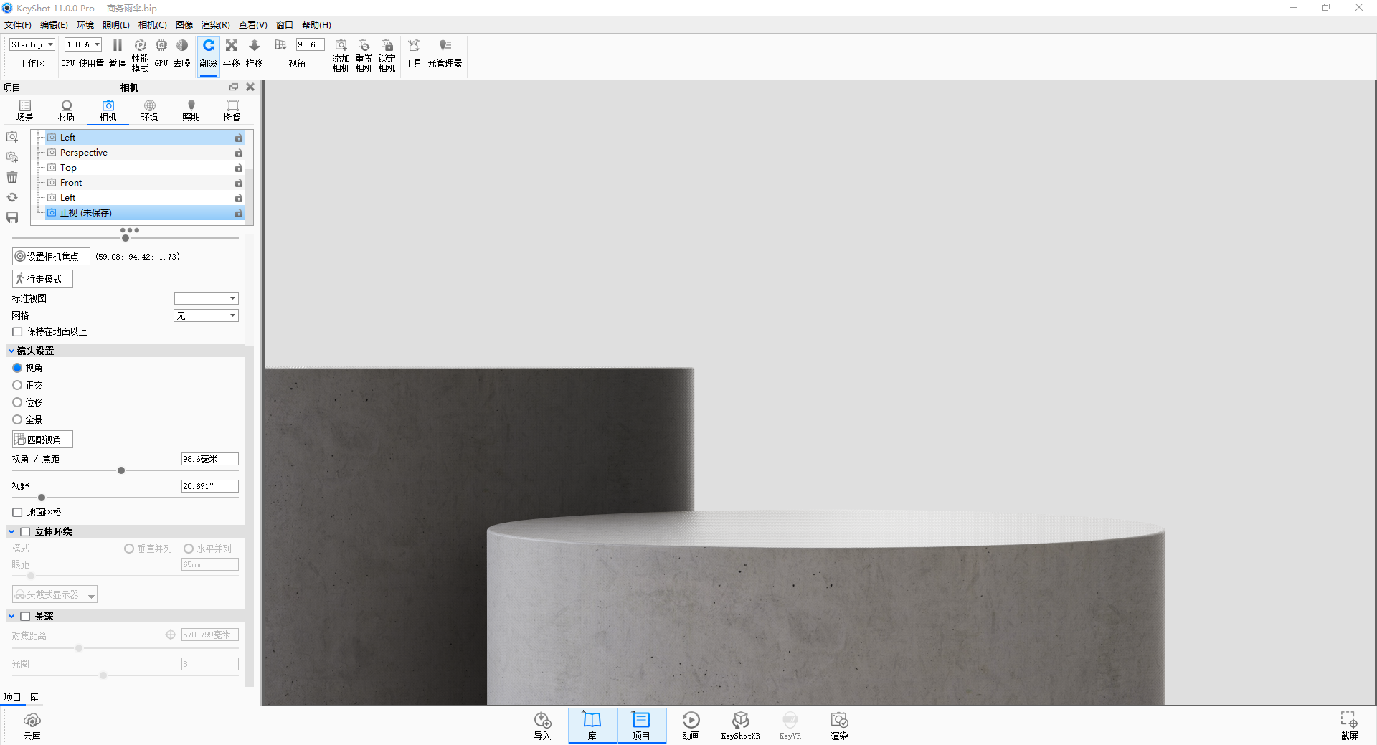Take a 截屏 screenshot
1377x745 pixels.
coord(1349,726)
